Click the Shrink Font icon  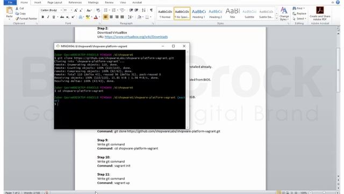(x=81, y=10)
